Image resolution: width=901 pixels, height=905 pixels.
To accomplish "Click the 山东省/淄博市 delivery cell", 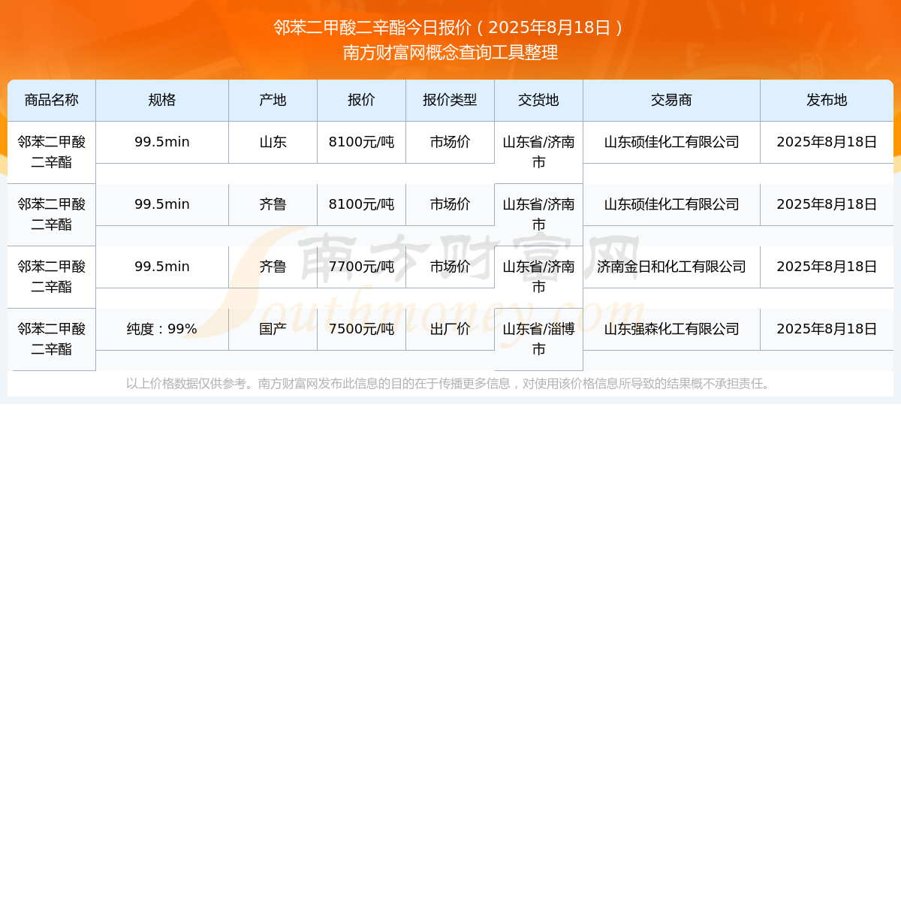I will pos(538,339).
